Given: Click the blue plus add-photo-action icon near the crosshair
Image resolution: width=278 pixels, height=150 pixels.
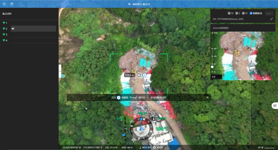Looking at the screenshot, I should [144, 75].
